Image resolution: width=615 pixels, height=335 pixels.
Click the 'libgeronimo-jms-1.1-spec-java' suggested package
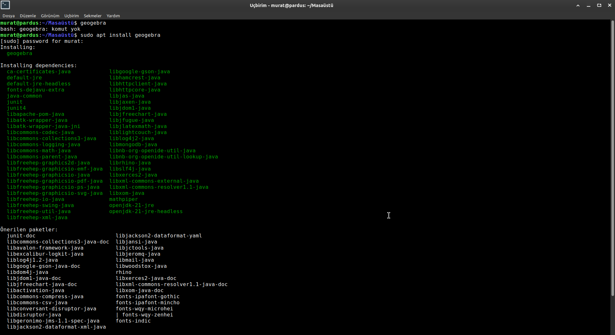pyautogui.click(x=53, y=321)
